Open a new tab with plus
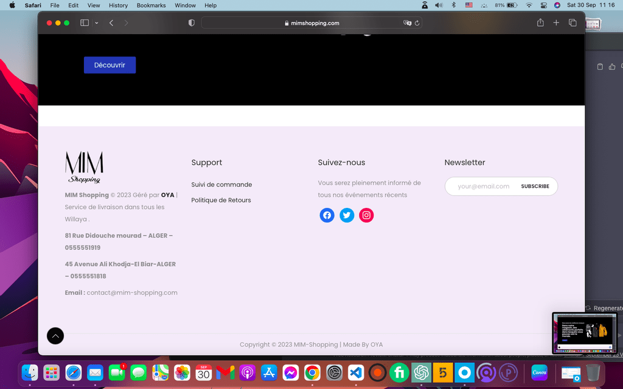This screenshot has width=623, height=389. (x=556, y=22)
